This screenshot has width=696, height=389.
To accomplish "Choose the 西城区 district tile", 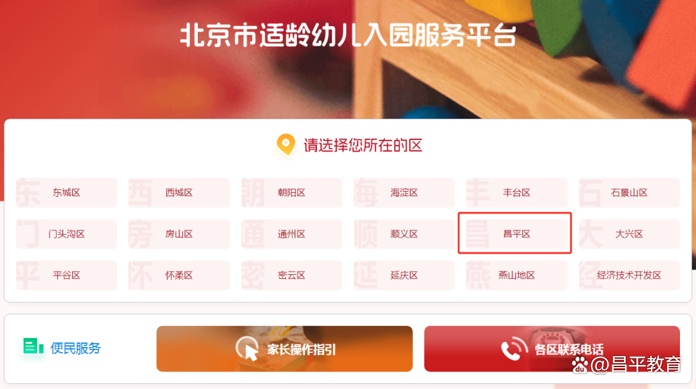I will (x=179, y=192).
